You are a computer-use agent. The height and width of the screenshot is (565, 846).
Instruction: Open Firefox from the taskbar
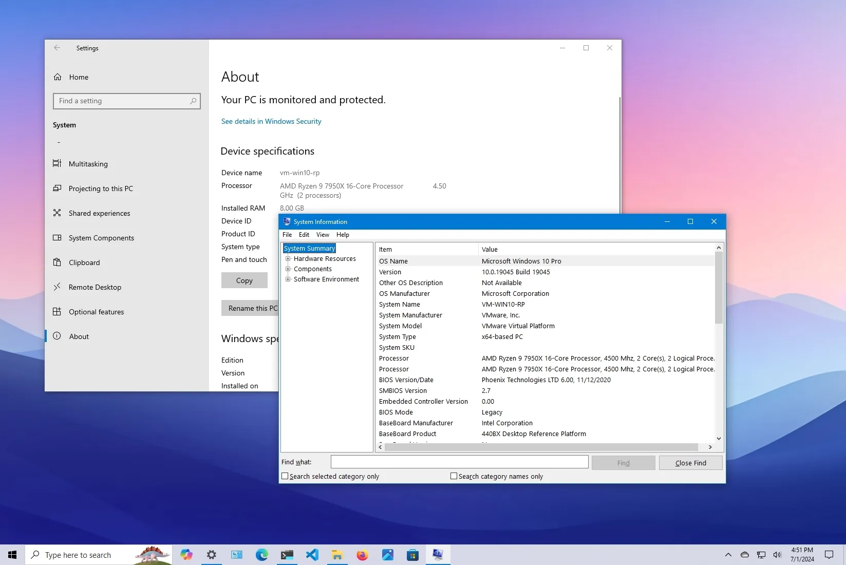tap(362, 555)
